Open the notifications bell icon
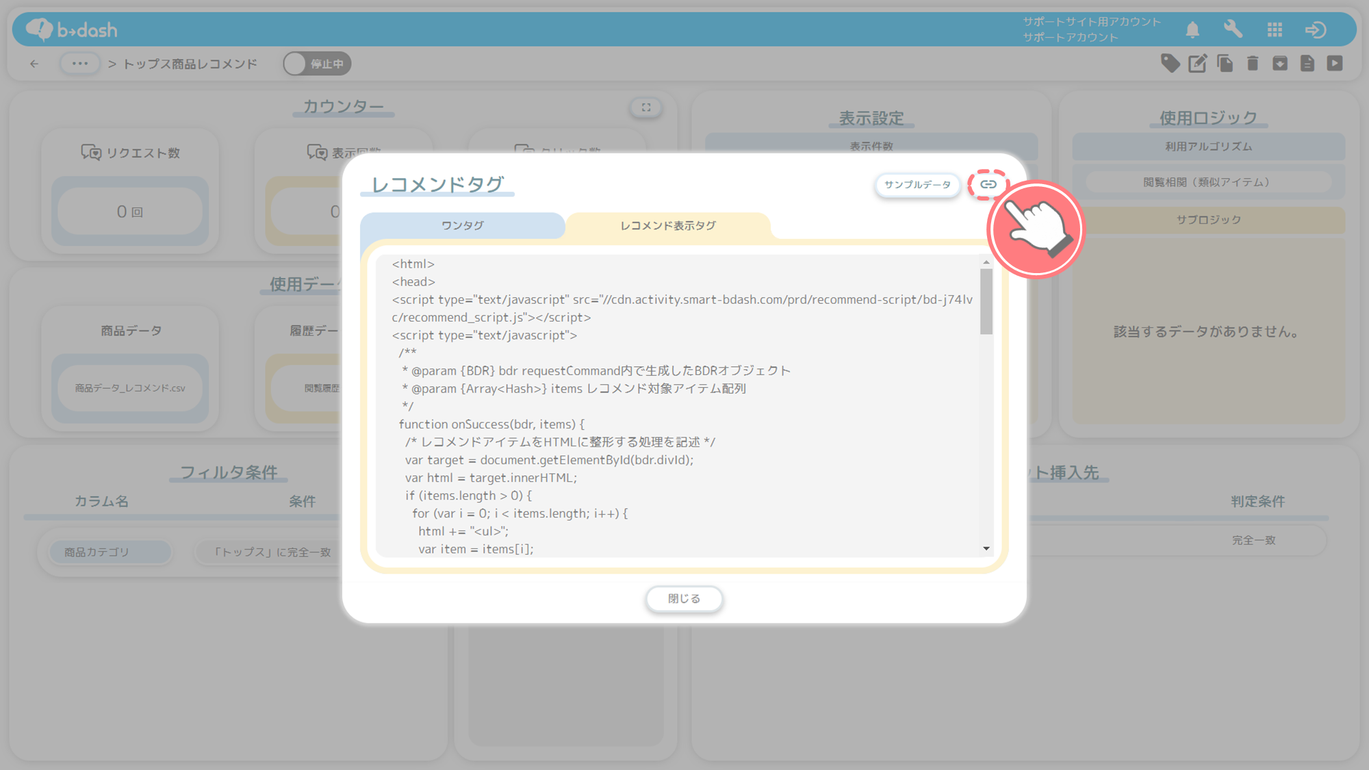 tap(1192, 29)
